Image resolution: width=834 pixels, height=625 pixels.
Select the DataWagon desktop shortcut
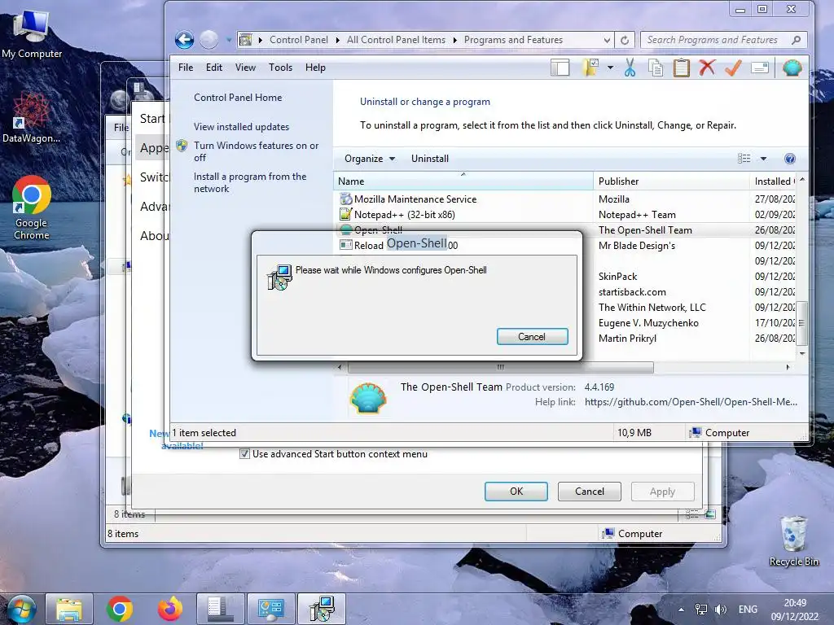pyautogui.click(x=31, y=118)
